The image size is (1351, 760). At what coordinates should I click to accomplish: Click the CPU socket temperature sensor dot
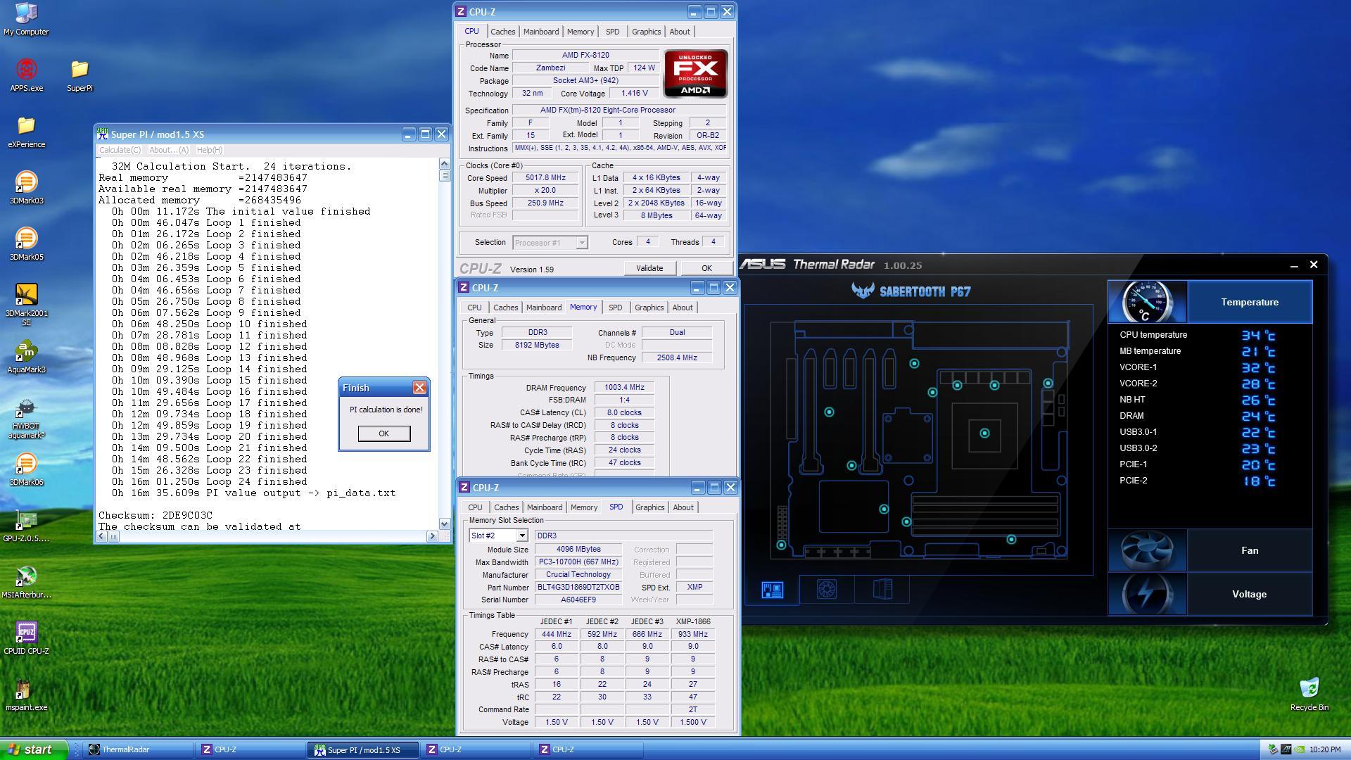click(x=984, y=433)
